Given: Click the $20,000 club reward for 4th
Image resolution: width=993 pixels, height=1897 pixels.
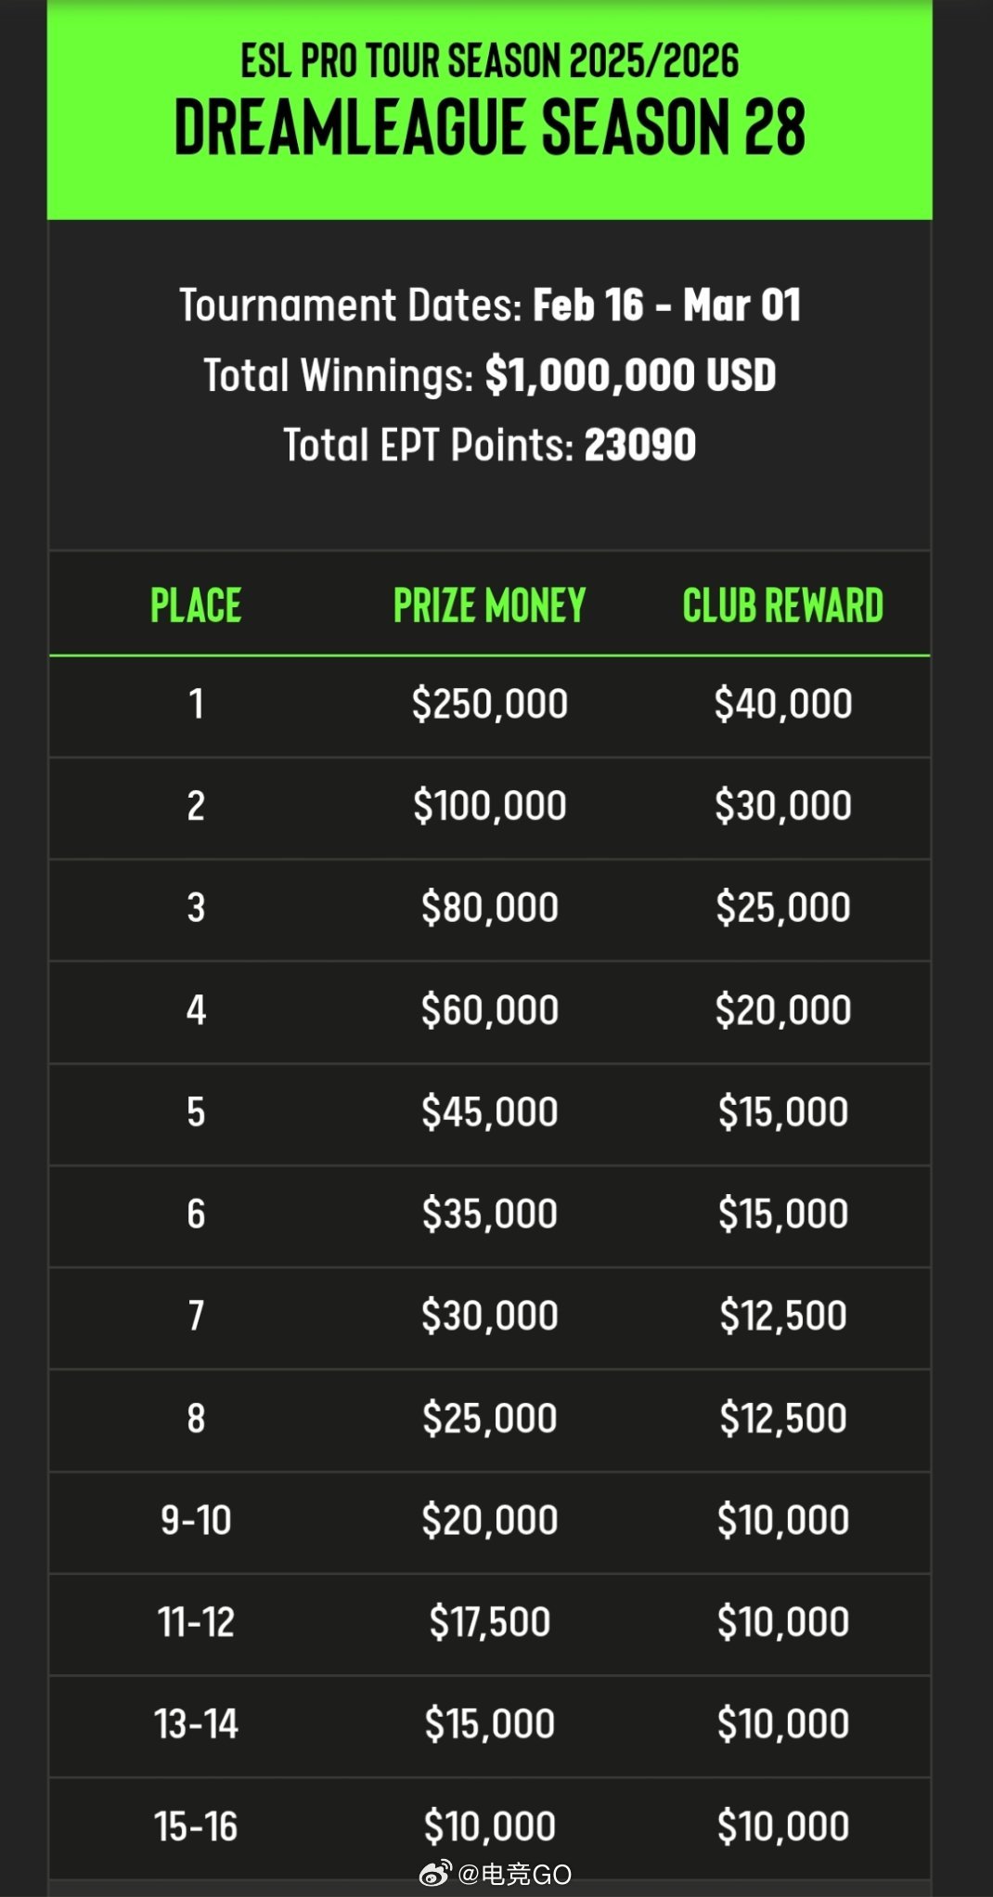Looking at the screenshot, I should 783,1009.
